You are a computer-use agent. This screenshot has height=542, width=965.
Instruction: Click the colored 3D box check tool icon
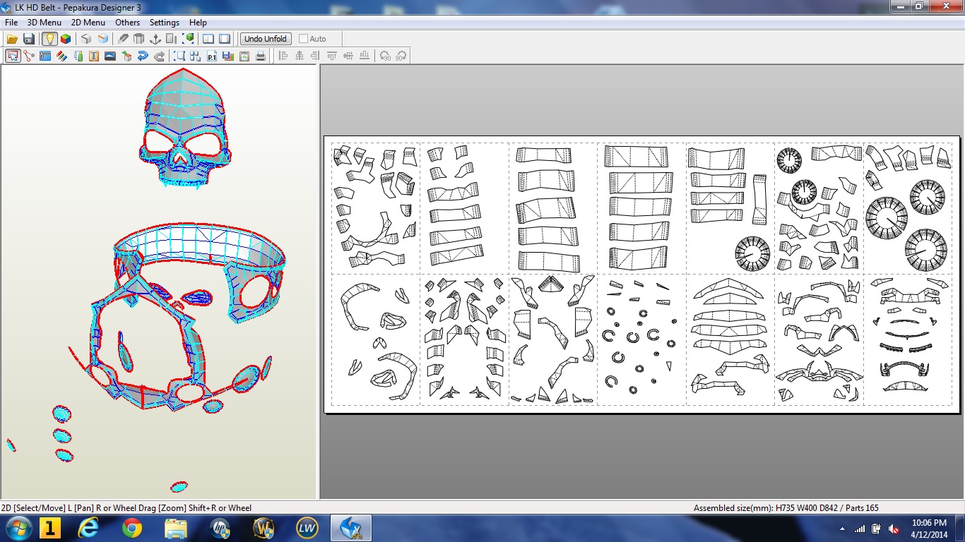click(x=126, y=56)
